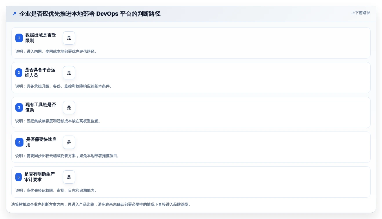Click the arrow icon beside the title
Viewport: 382px width, 219px height.
pyautogui.click(x=14, y=14)
